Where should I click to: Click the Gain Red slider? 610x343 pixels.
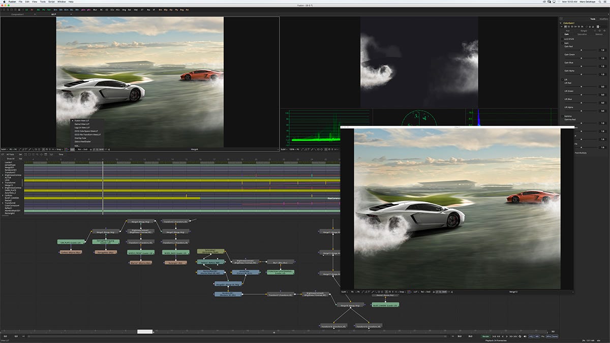(x=581, y=50)
